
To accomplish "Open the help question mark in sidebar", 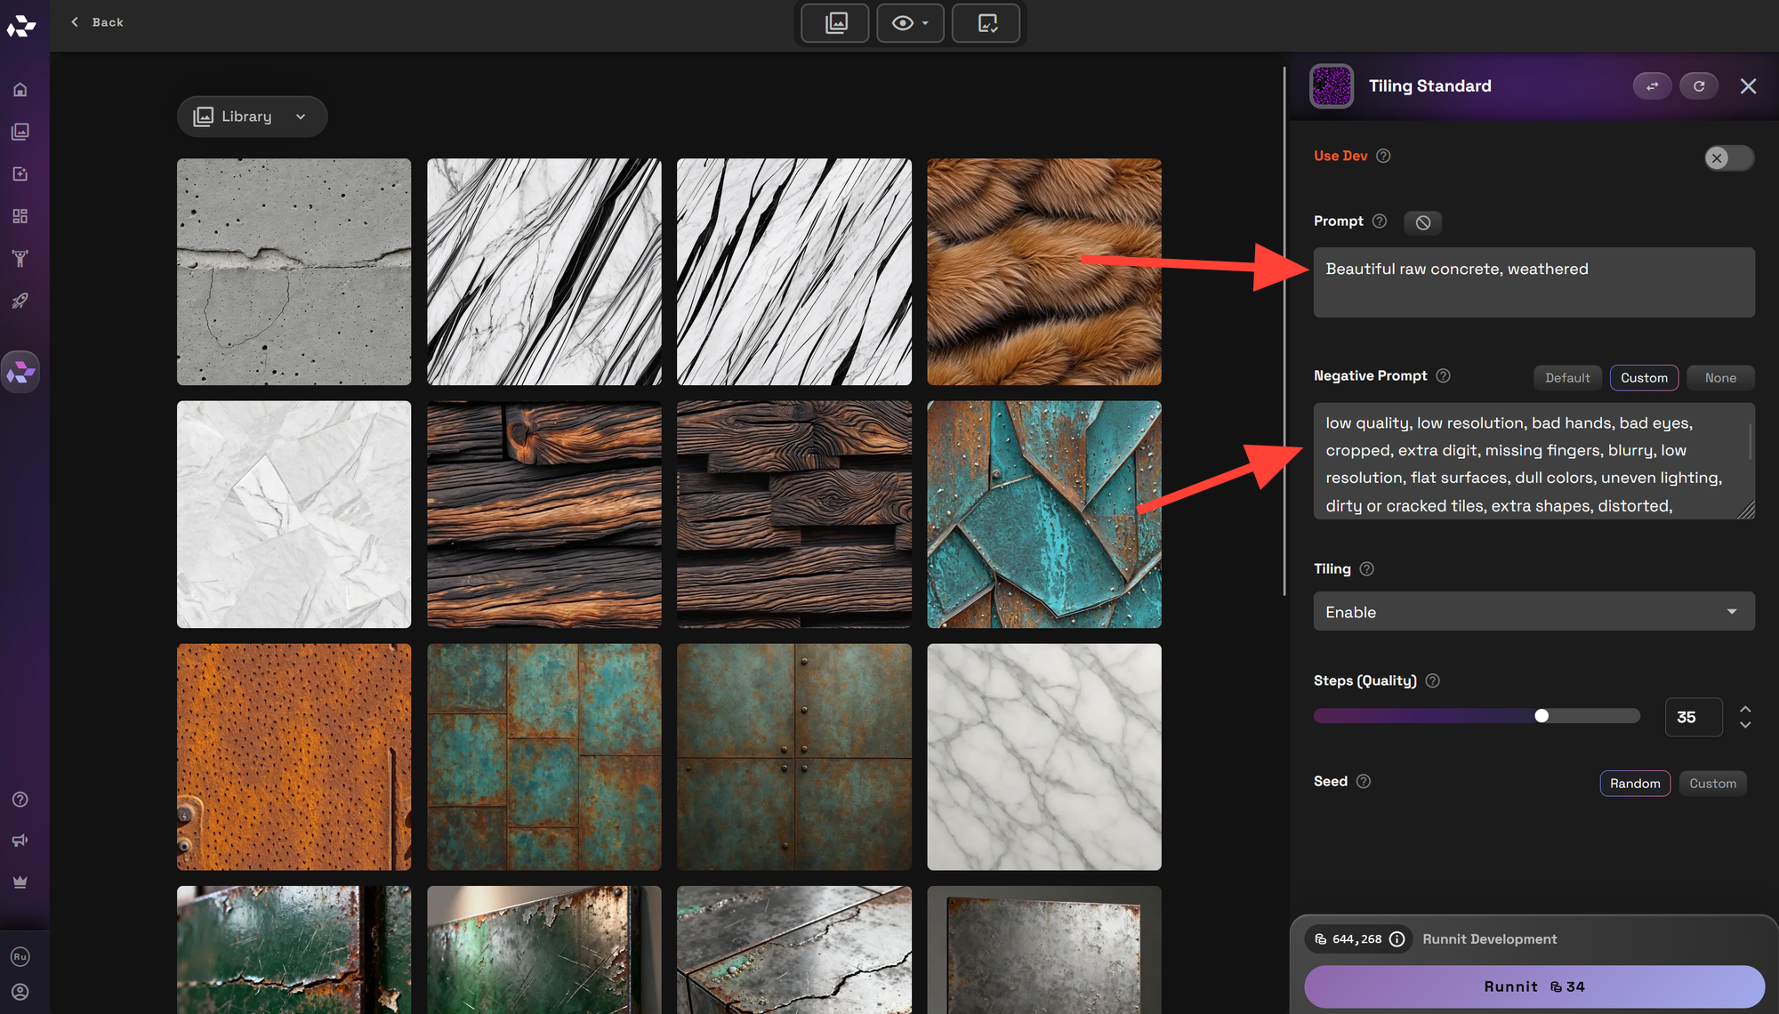I will coord(20,799).
